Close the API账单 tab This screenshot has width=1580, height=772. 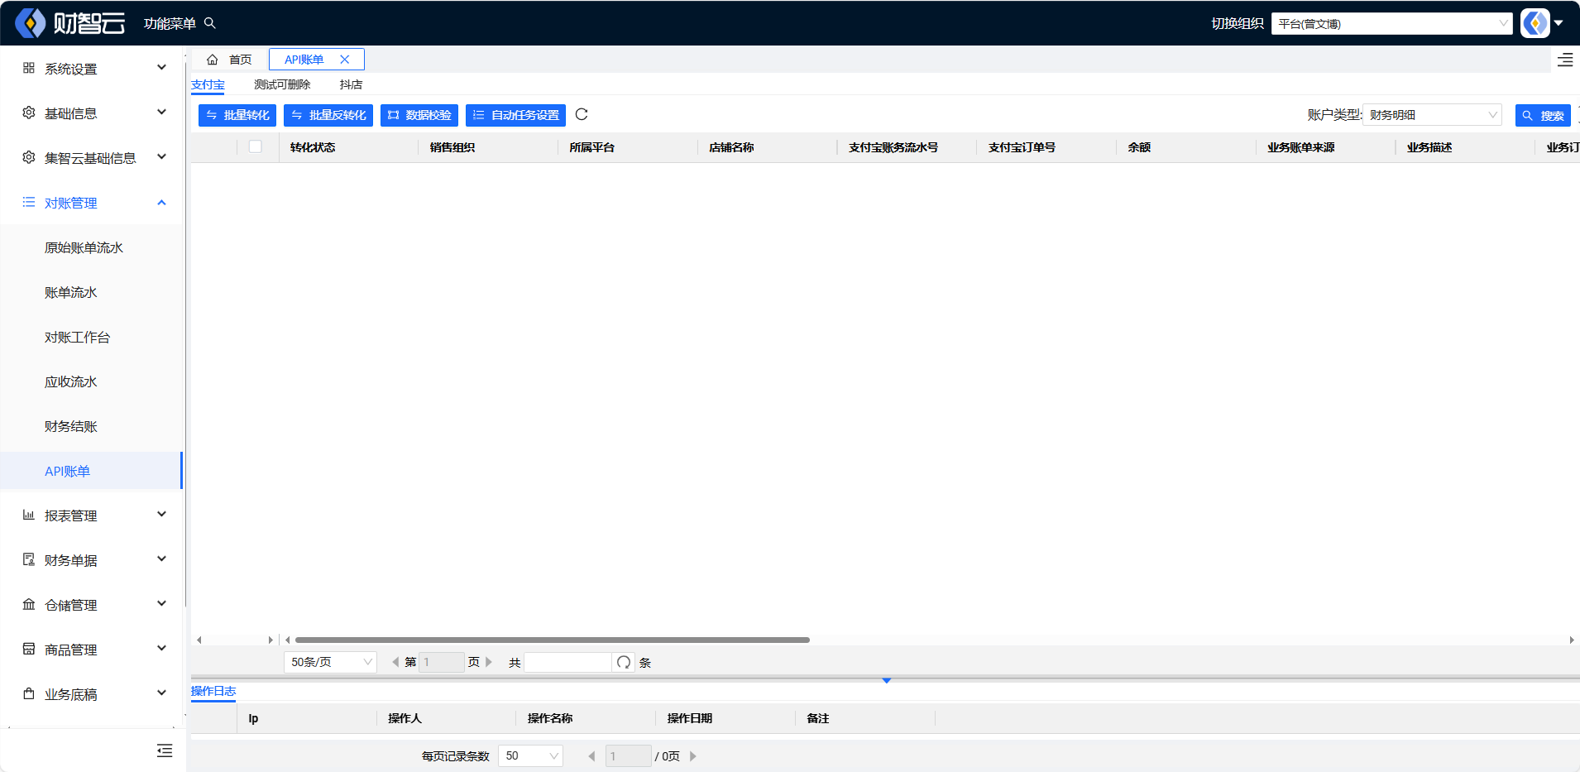[345, 60]
